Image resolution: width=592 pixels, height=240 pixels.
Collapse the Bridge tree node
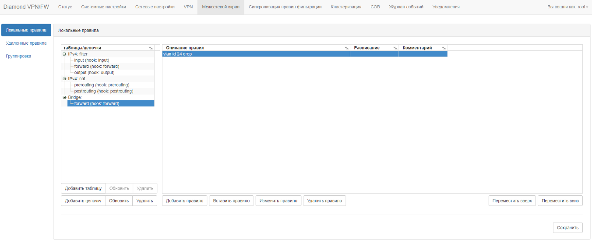coord(64,97)
